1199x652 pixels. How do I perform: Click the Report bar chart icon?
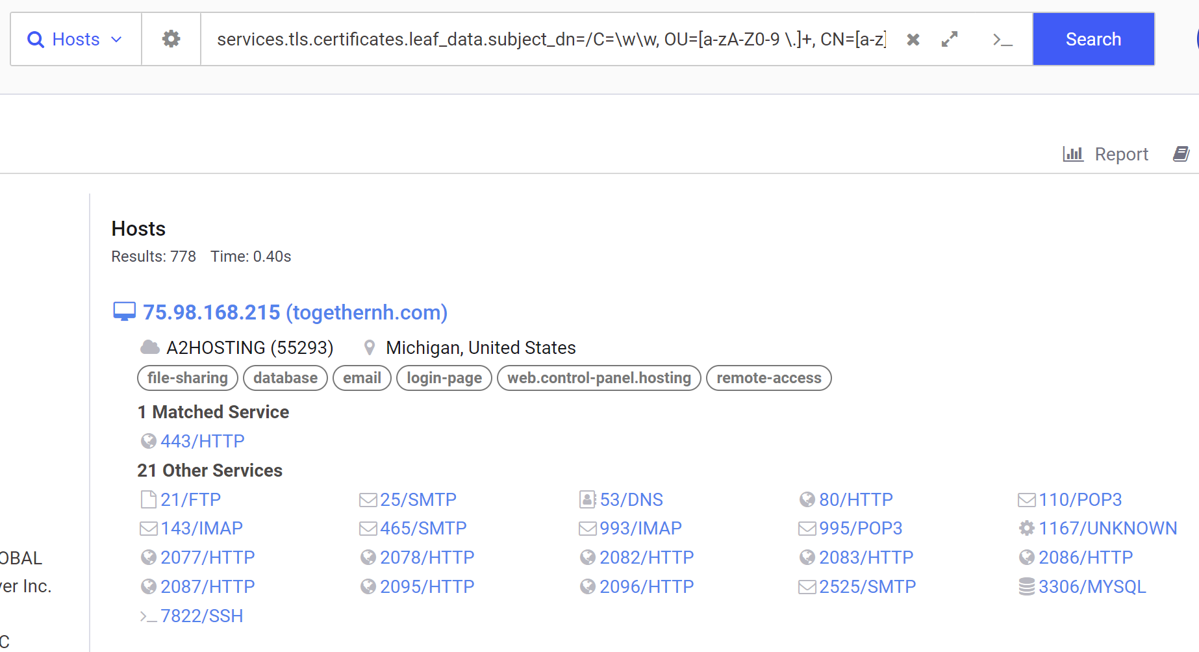pyautogui.click(x=1073, y=154)
